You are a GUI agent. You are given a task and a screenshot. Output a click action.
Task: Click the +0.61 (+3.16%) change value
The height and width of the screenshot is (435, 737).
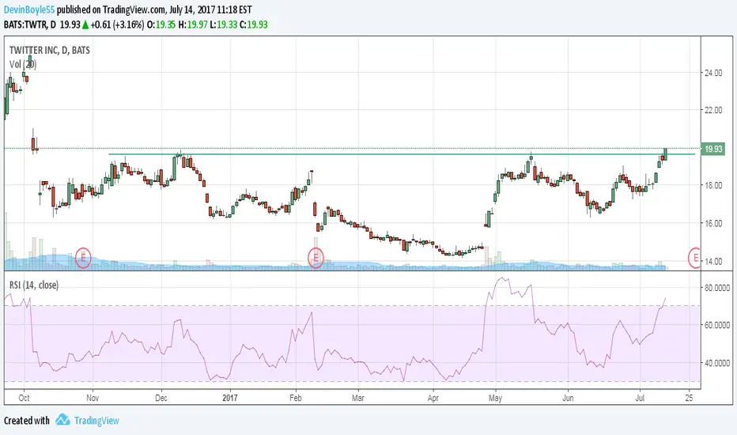point(118,25)
